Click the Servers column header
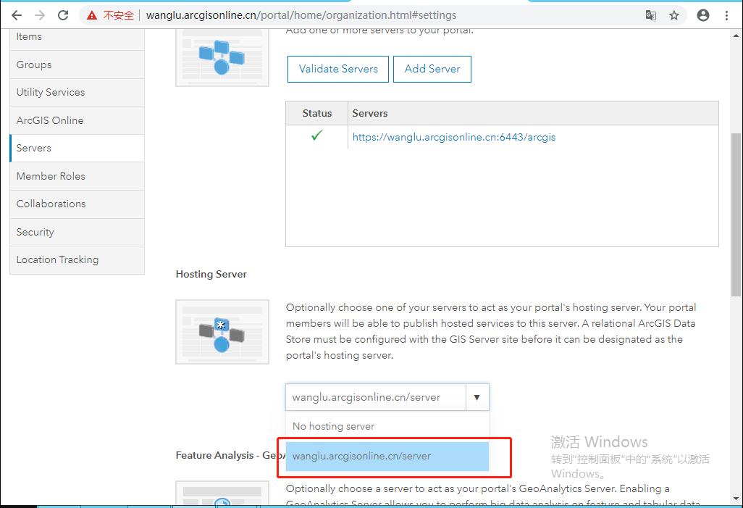This screenshot has height=508, width=743. (533, 113)
